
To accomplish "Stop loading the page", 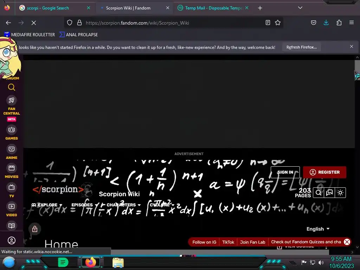I will 33,23.
